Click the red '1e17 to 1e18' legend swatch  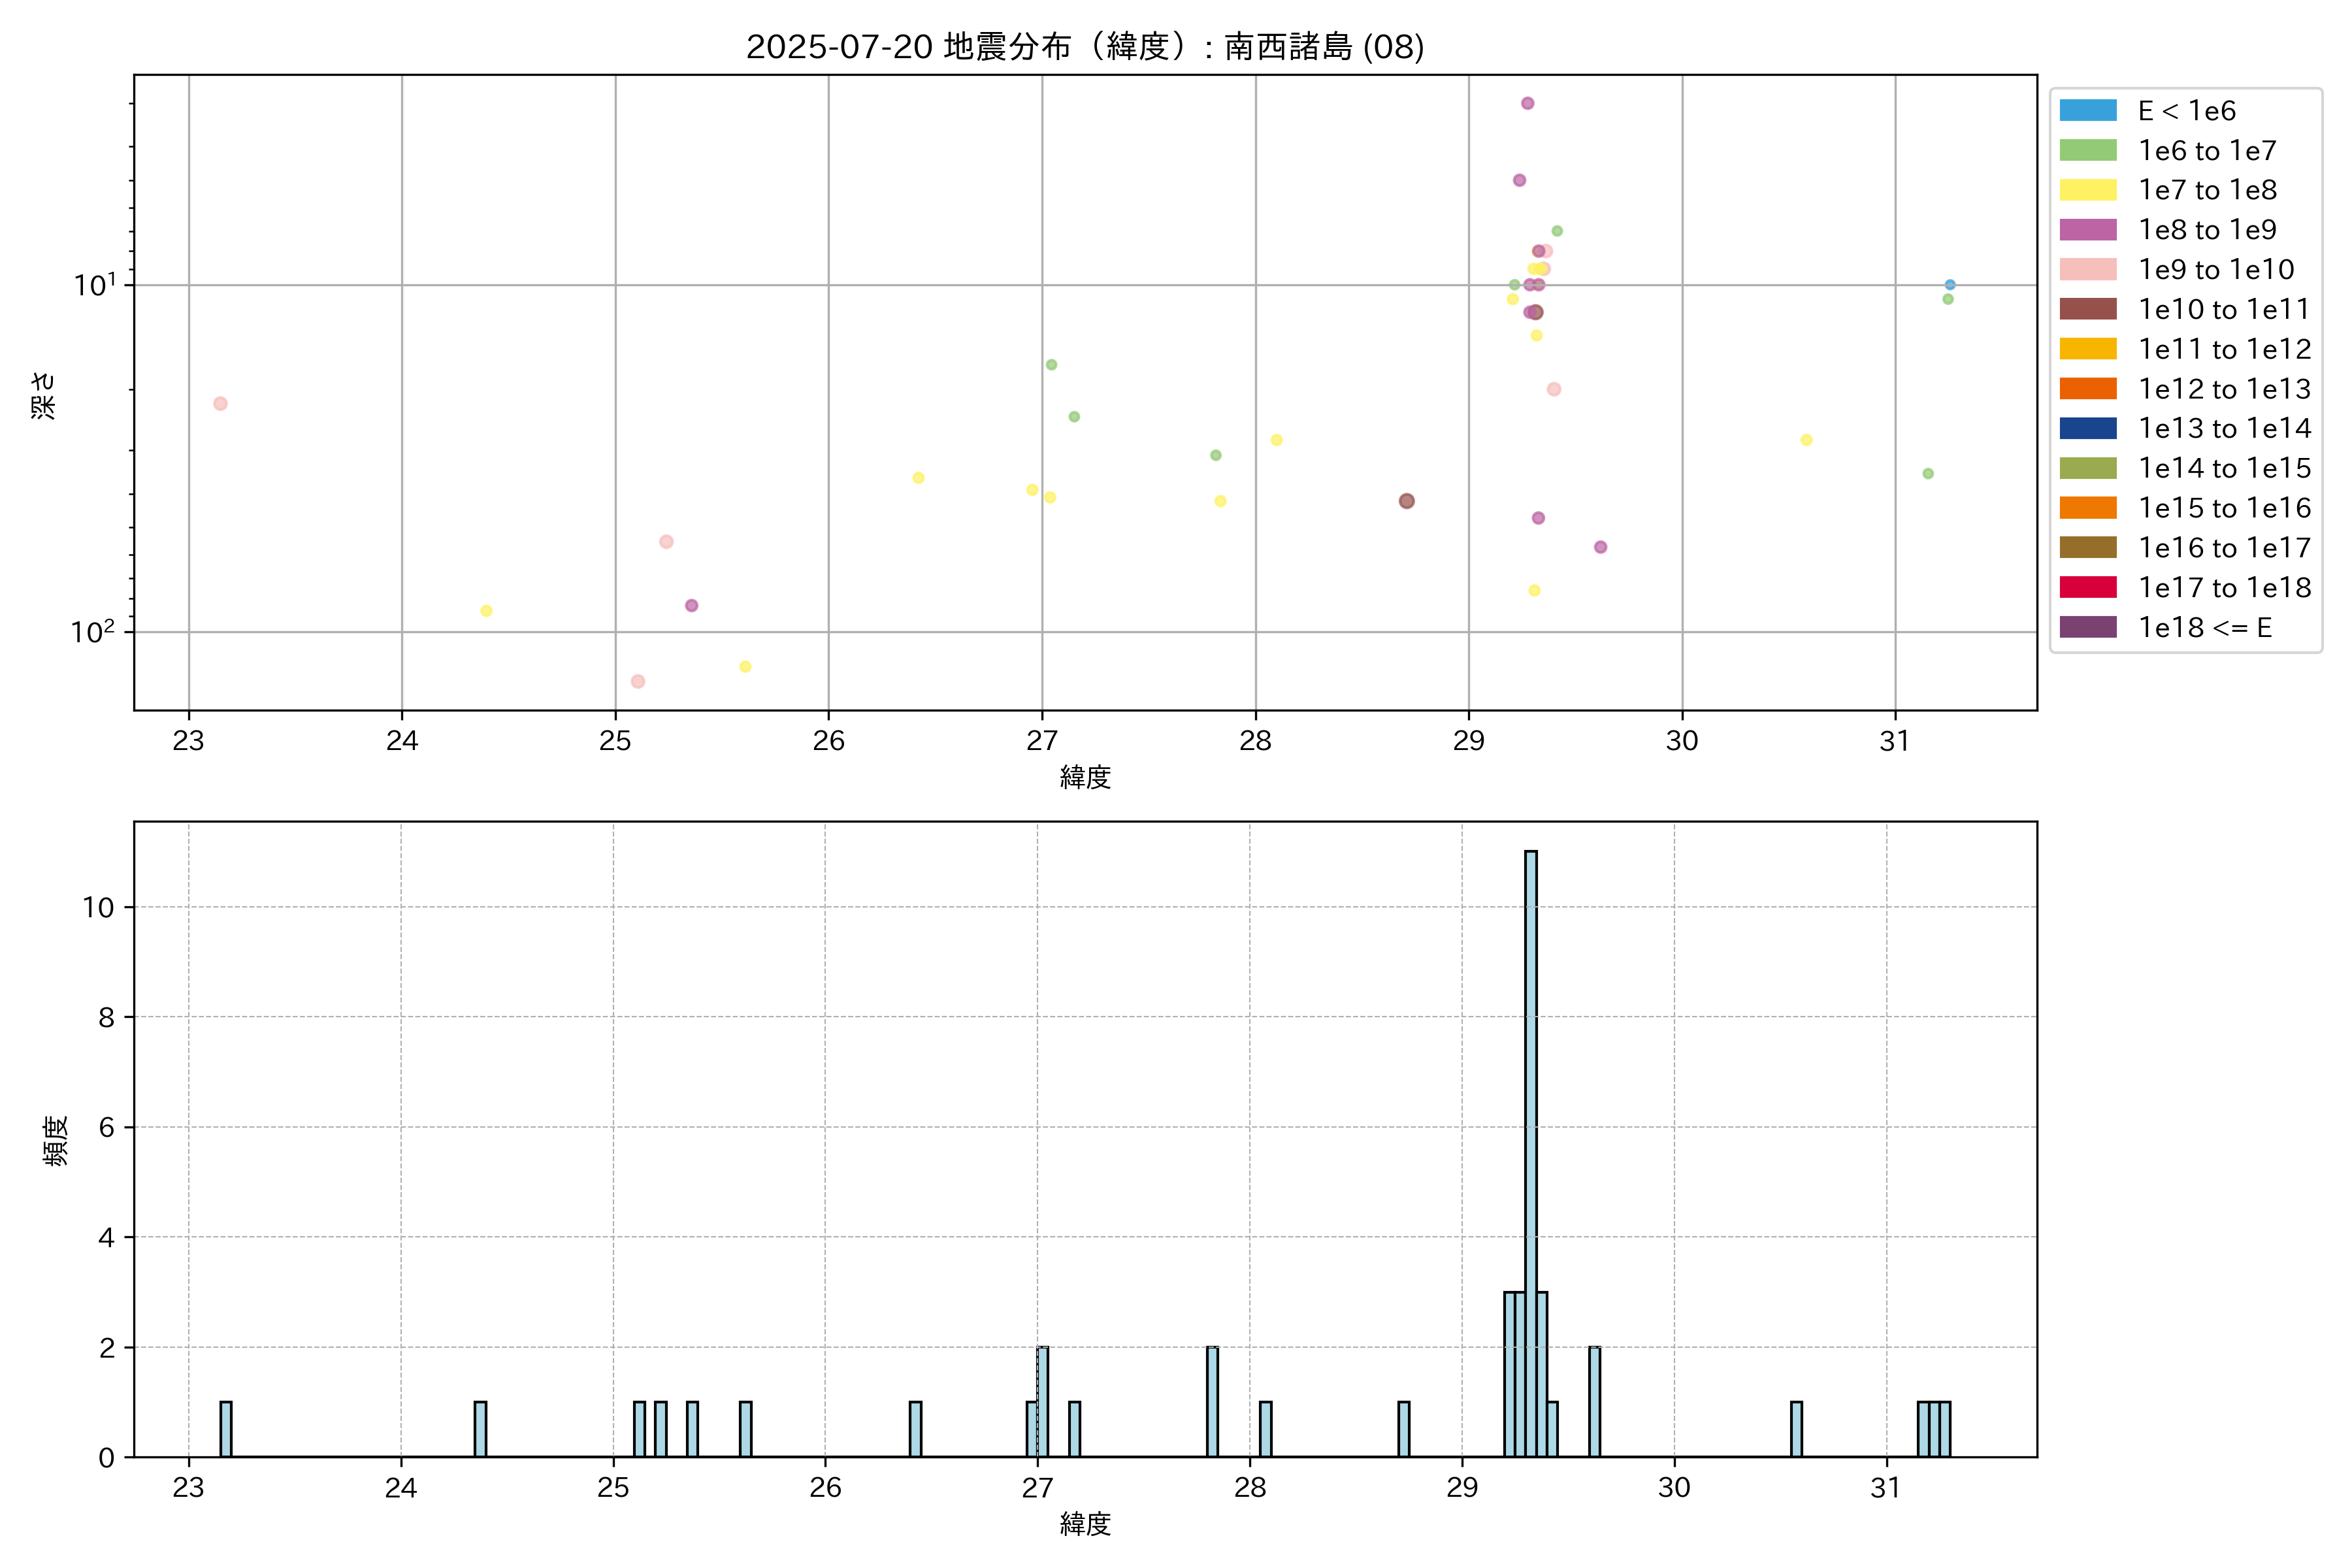pyautogui.click(x=2087, y=587)
